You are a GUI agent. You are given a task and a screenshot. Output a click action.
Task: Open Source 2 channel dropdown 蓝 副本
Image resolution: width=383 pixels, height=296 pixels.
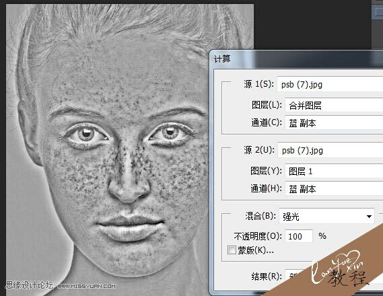tap(334, 189)
